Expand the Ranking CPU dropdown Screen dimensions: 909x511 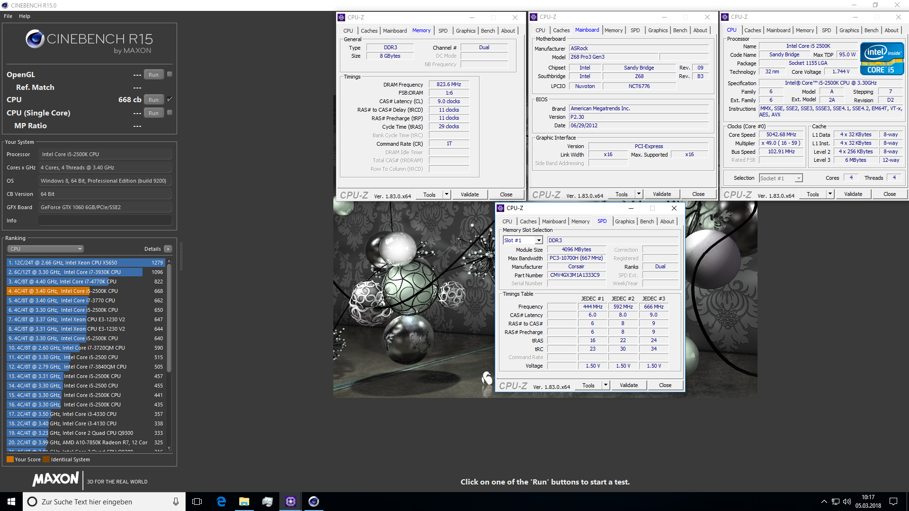(x=45, y=249)
